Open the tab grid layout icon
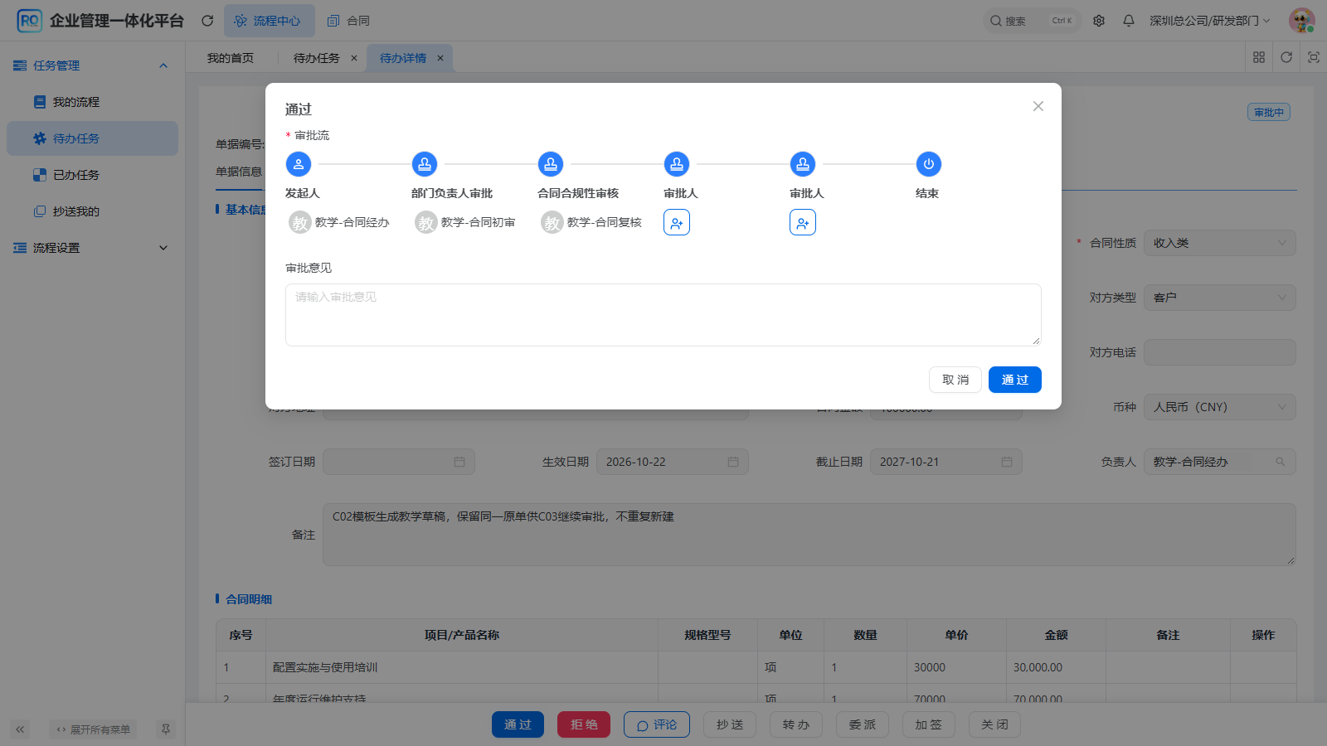1327x746 pixels. tap(1259, 57)
